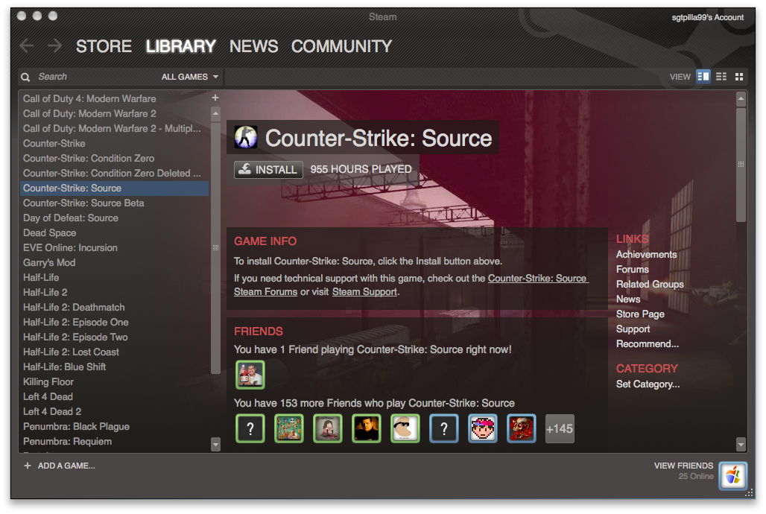Select Garry's Mod
Image resolution: width=766 pixels, height=514 pixels.
114,262
